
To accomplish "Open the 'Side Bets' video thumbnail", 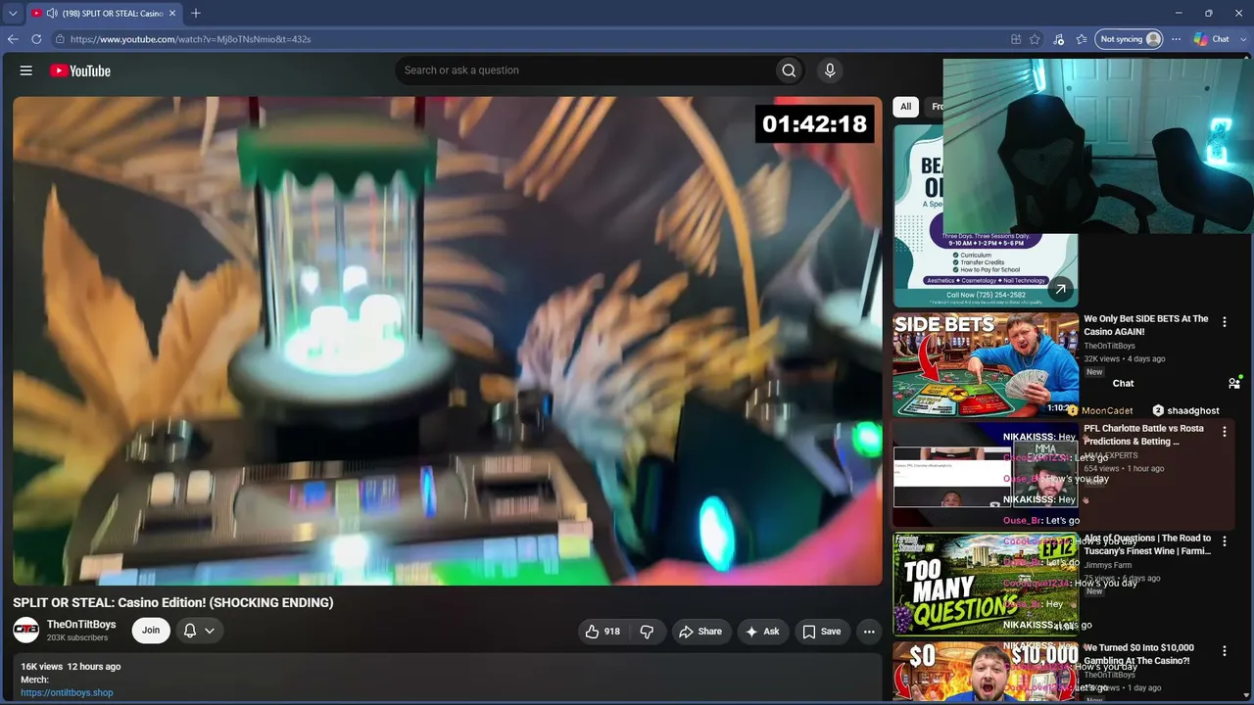I will coord(986,364).
